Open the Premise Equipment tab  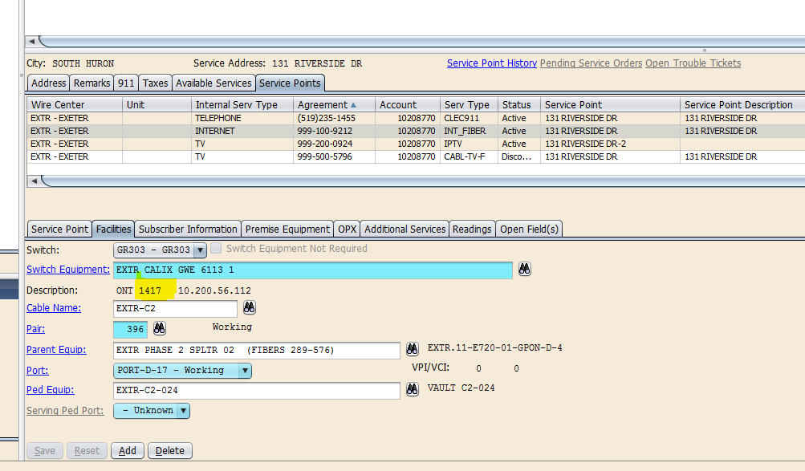[x=287, y=229]
